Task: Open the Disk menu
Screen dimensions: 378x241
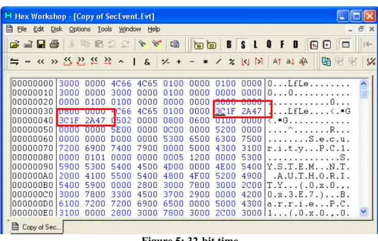Action: tap(57, 29)
